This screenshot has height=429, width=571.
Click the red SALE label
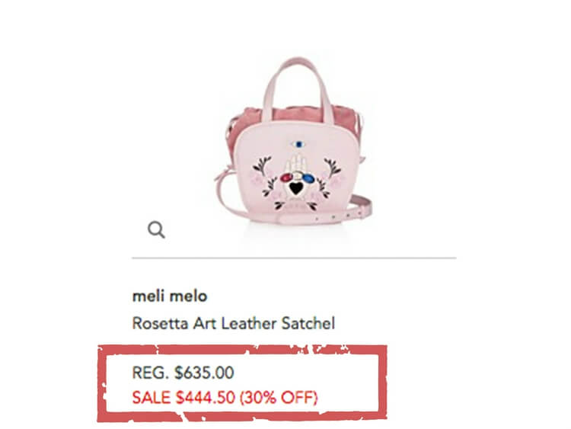click(152, 397)
